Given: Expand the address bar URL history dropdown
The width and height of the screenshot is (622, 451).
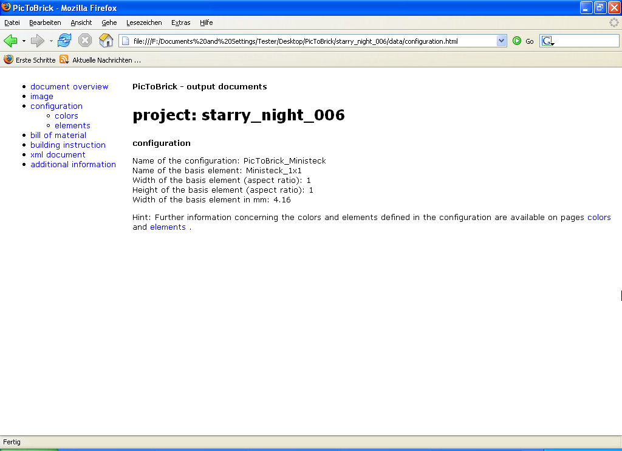Looking at the screenshot, I should [x=501, y=41].
